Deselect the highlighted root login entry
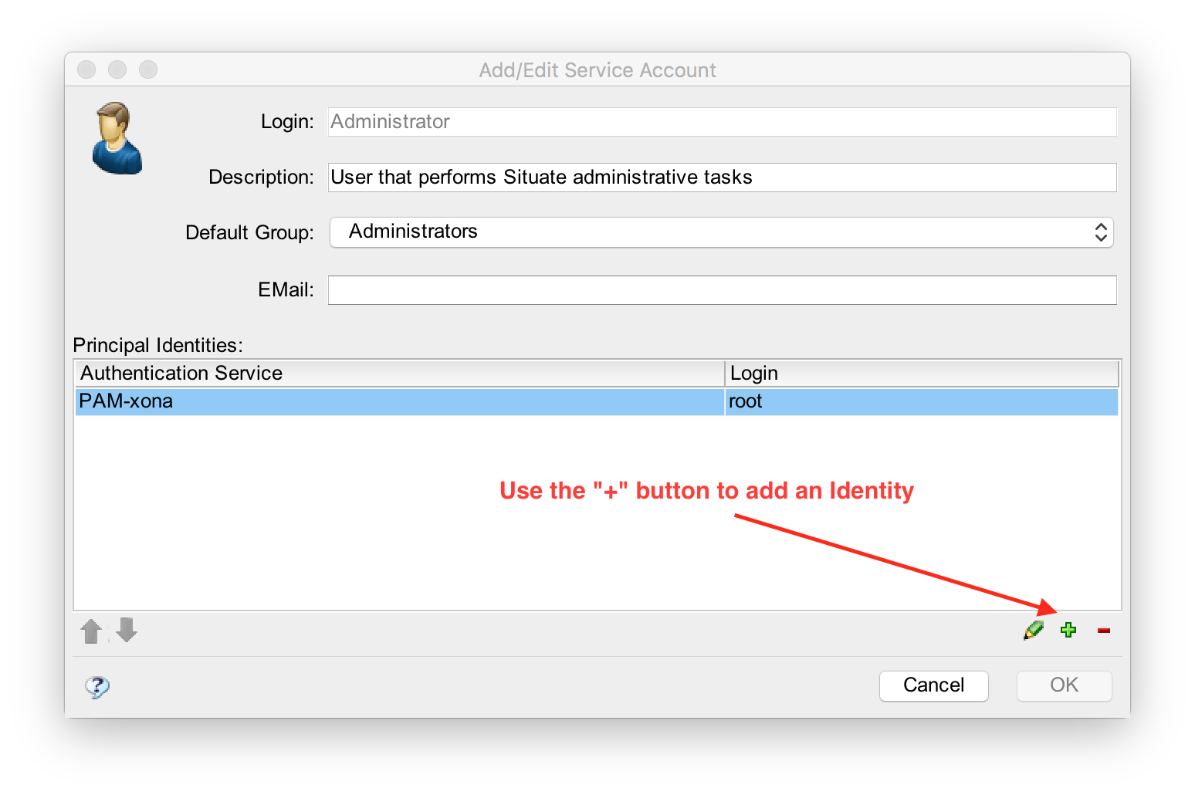Viewport: 1195px width, 795px height. 849,401
